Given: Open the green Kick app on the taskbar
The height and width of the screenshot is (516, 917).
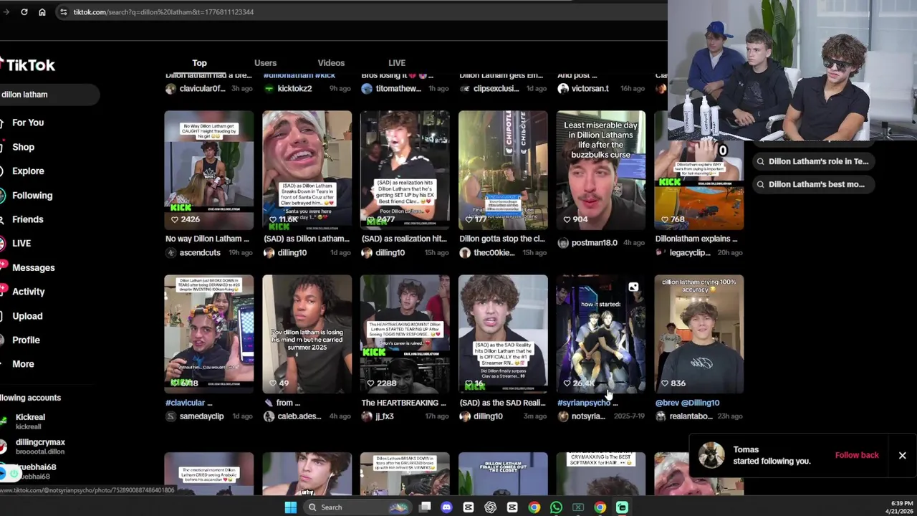Looking at the screenshot, I should (622, 507).
